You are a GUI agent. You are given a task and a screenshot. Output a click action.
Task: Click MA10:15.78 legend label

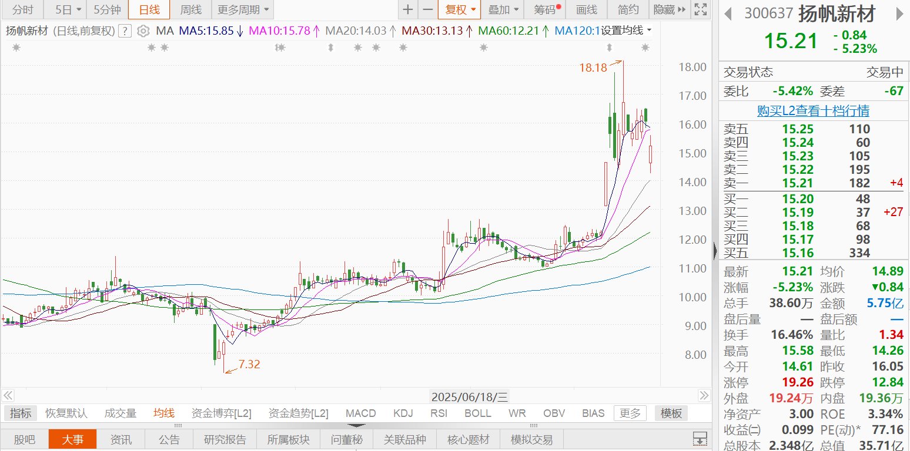click(279, 31)
